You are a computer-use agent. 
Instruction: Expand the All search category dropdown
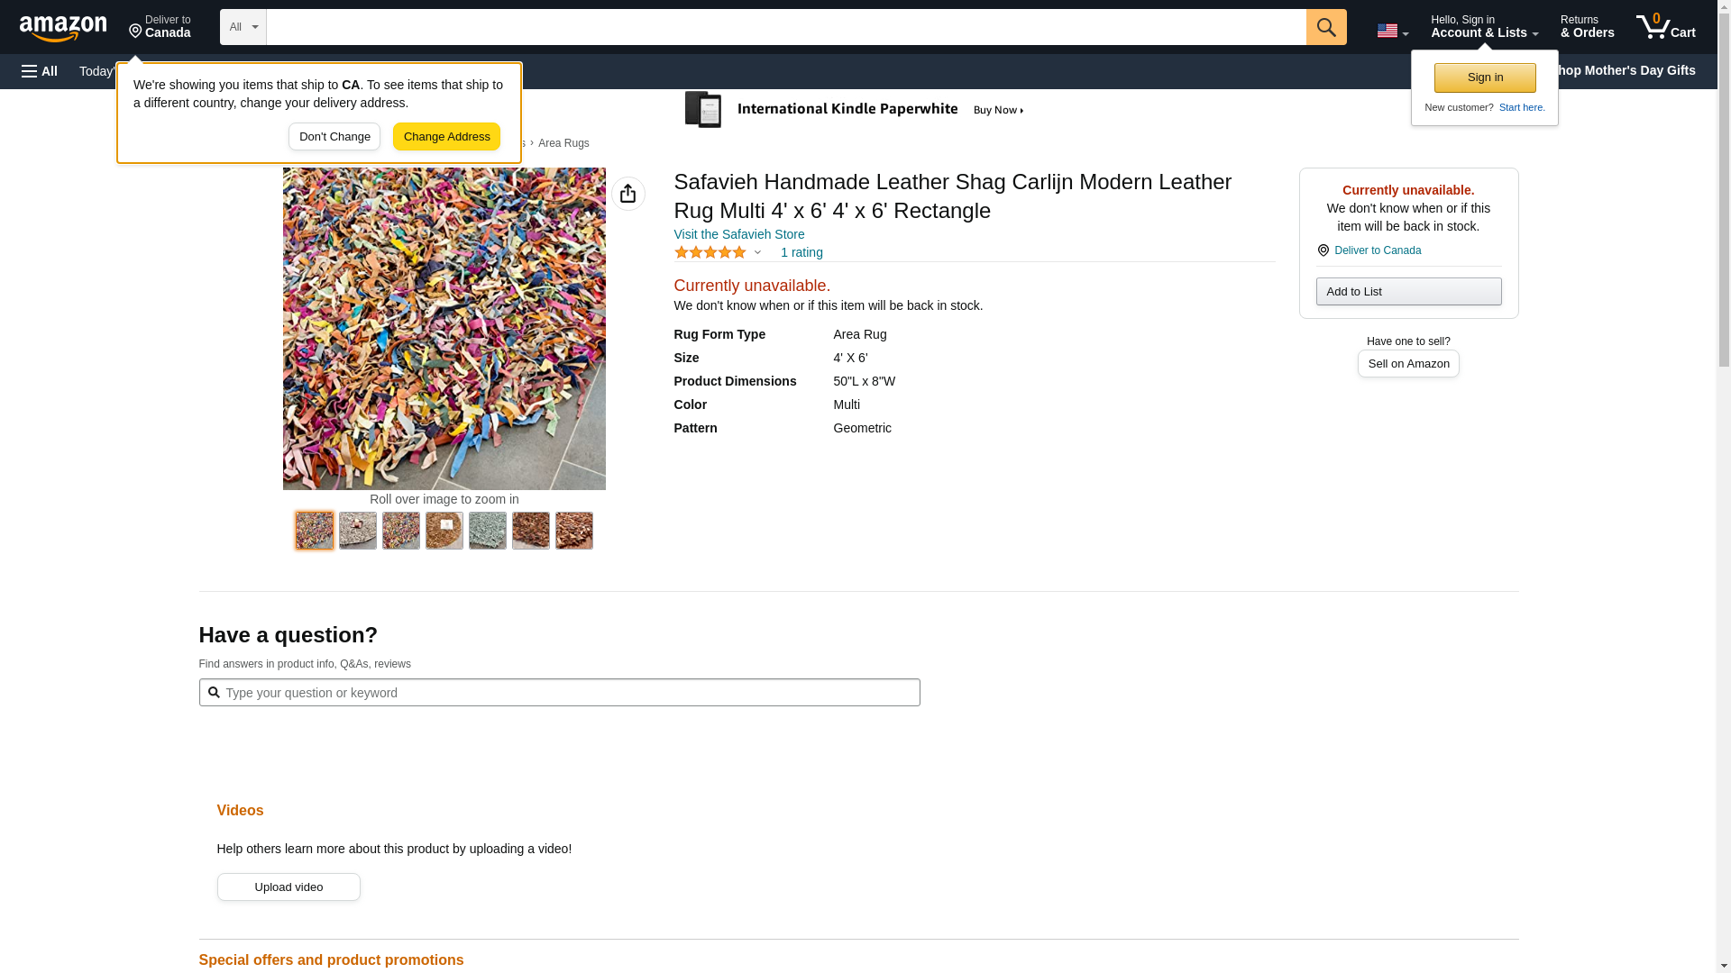pyautogui.click(x=243, y=27)
